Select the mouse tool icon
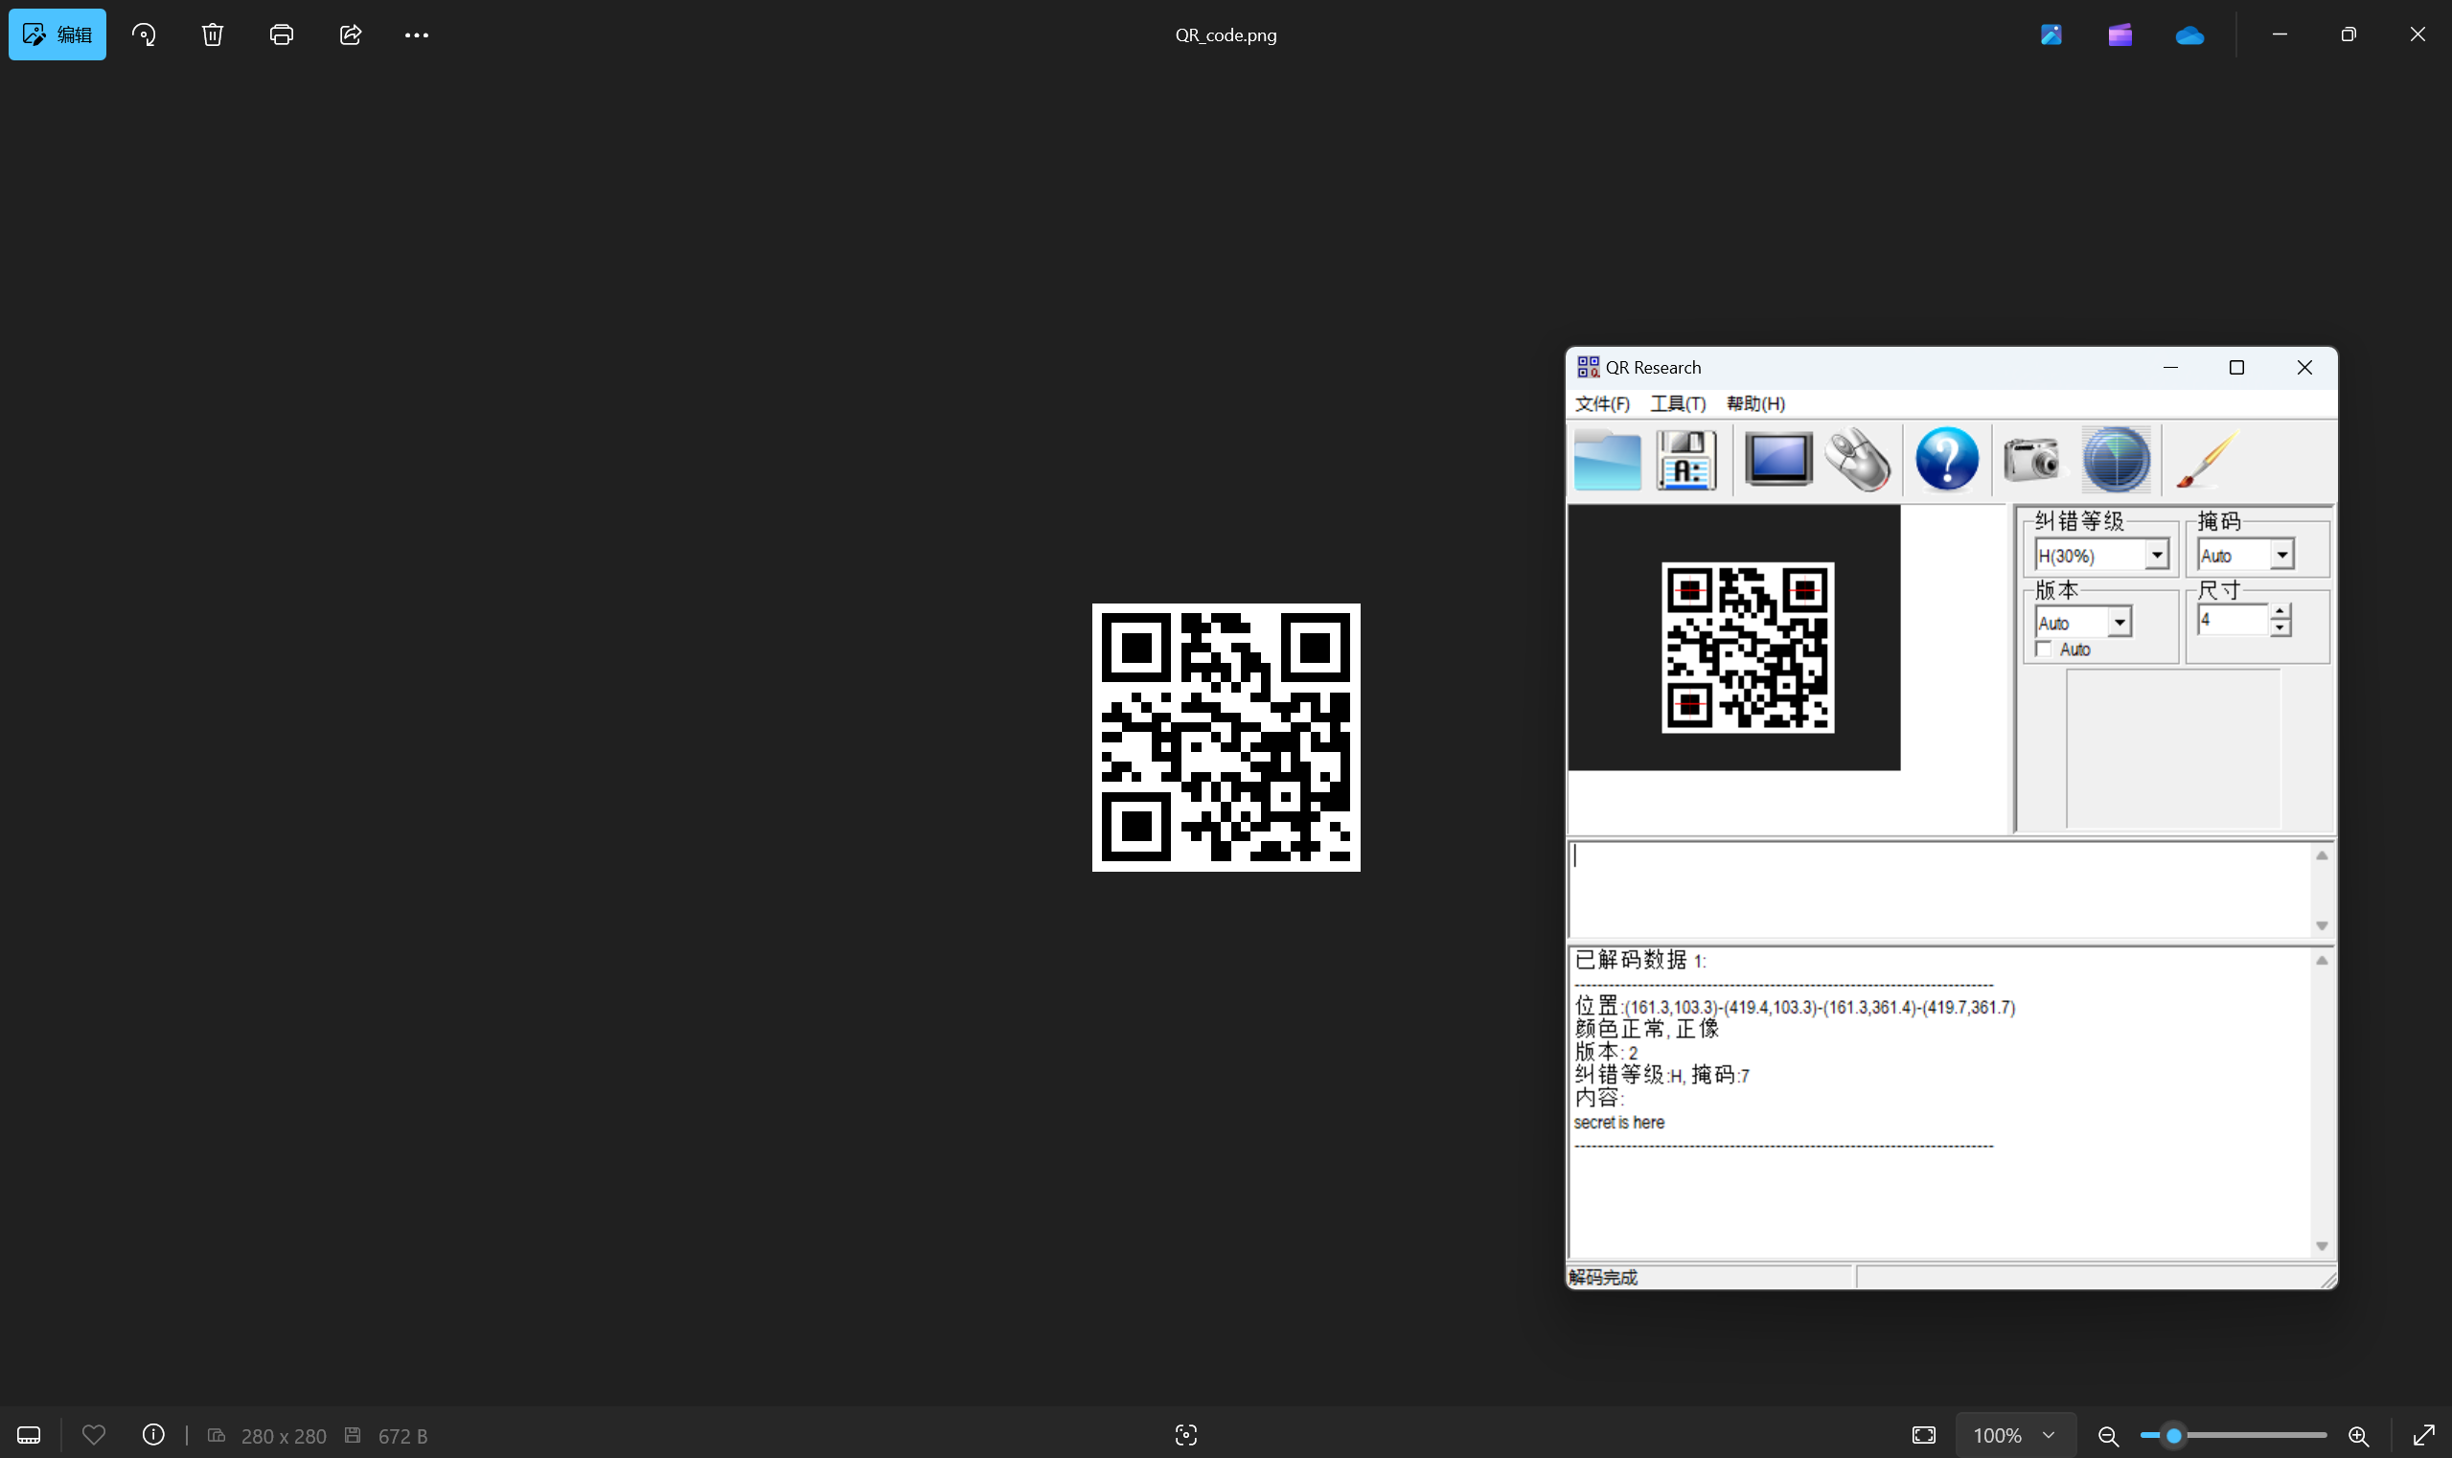 (1857, 459)
